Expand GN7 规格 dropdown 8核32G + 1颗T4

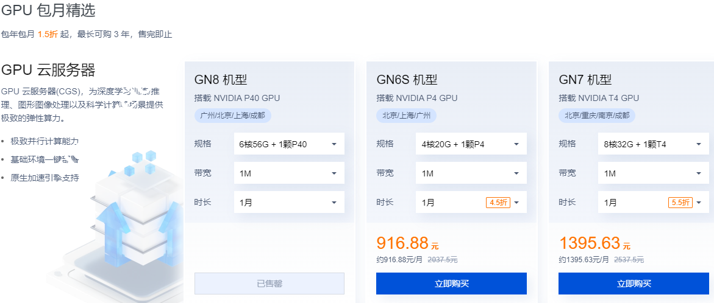click(x=653, y=144)
